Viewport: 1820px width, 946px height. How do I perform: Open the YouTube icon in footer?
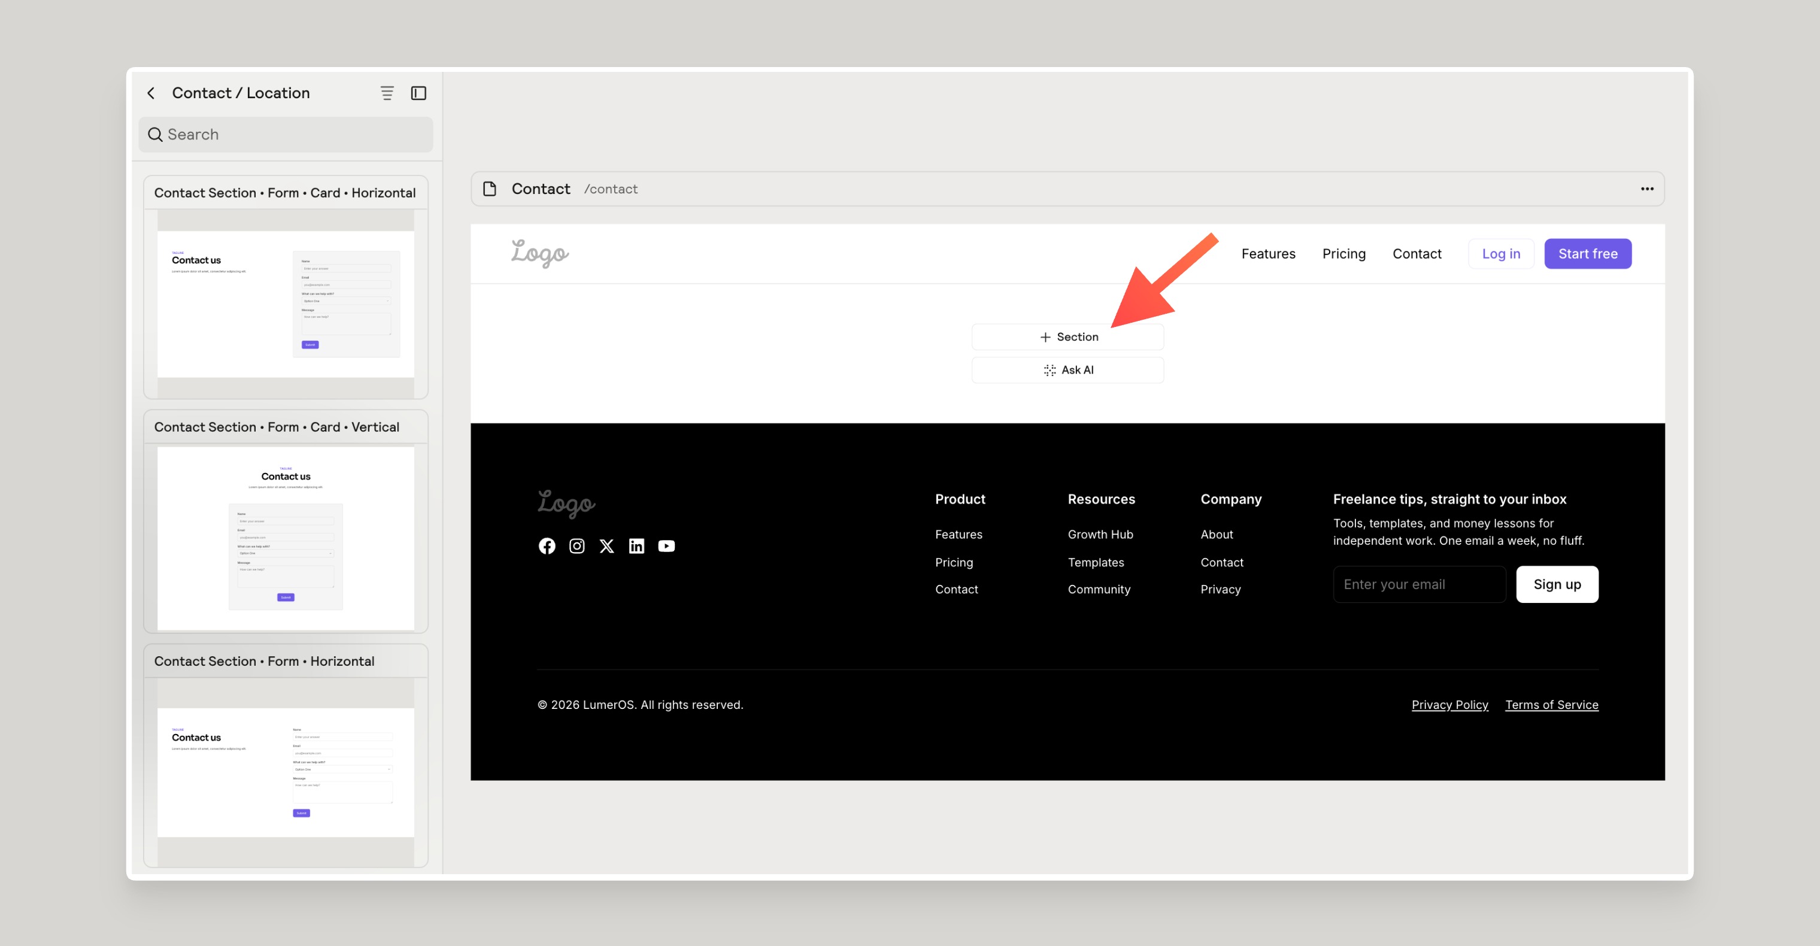(666, 546)
